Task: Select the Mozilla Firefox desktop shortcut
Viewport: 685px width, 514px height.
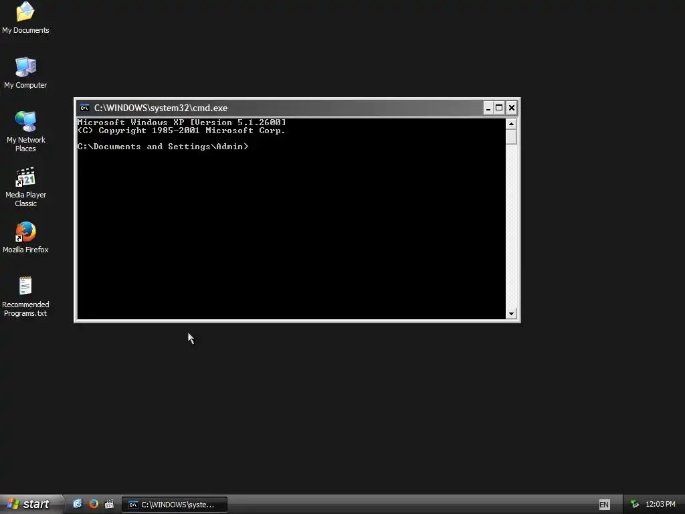Action: pyautogui.click(x=25, y=238)
